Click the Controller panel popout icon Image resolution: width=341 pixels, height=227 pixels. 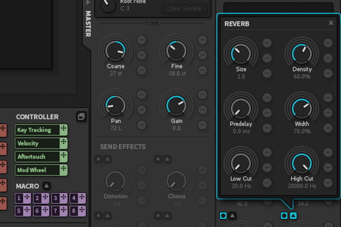tap(81, 117)
